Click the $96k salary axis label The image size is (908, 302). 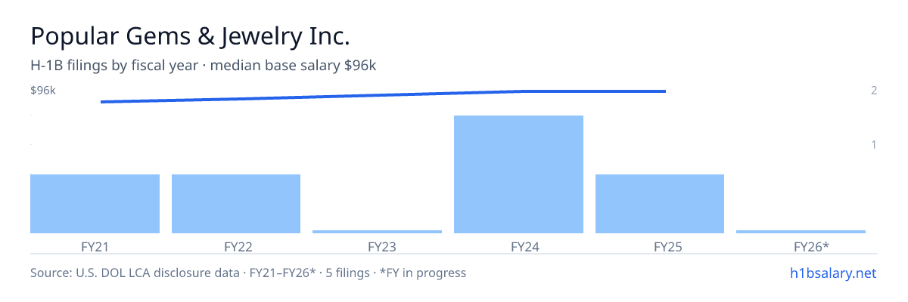click(43, 91)
